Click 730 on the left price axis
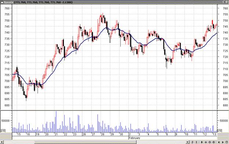 (7, 45)
